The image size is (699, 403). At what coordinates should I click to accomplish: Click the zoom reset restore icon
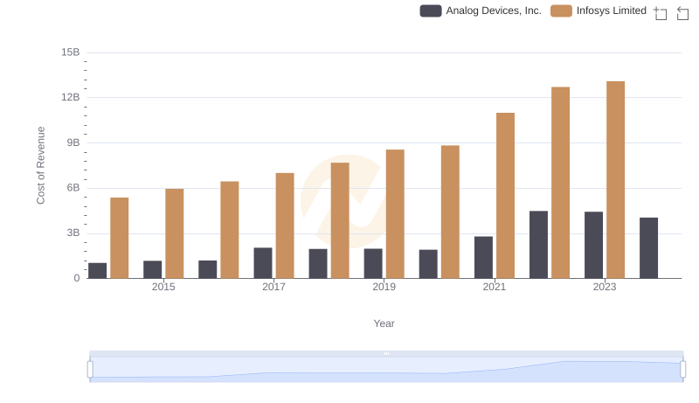[682, 13]
